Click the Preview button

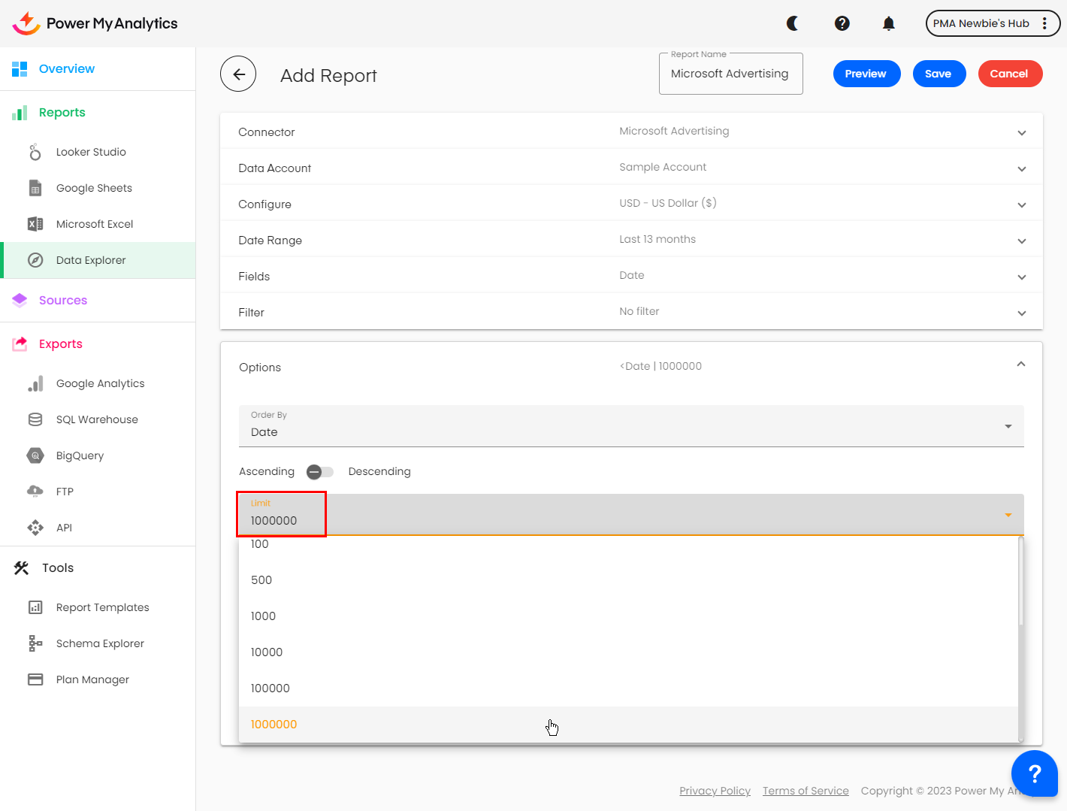coord(866,74)
